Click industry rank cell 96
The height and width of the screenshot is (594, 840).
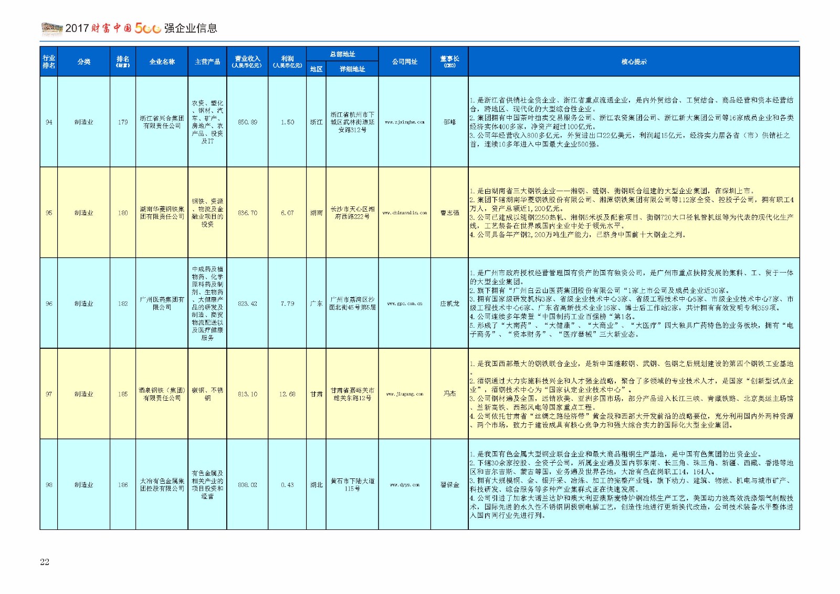click(x=49, y=304)
